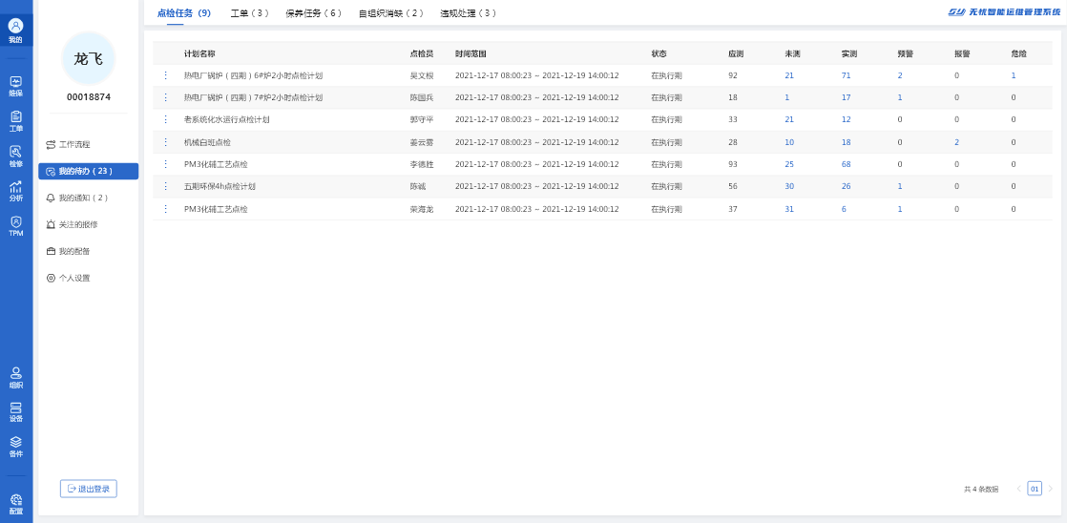
Task: Click page number 01 in pagination
Action: pos(1034,489)
